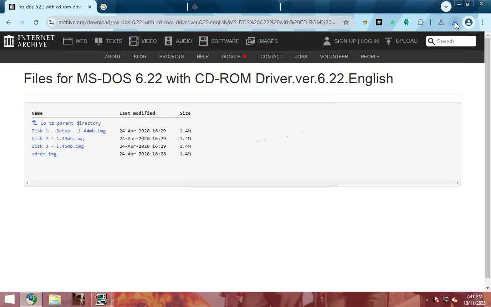Click the archive.org URL in address bar
Screen dimensions: 491x307
pyautogui.click(x=197, y=22)
